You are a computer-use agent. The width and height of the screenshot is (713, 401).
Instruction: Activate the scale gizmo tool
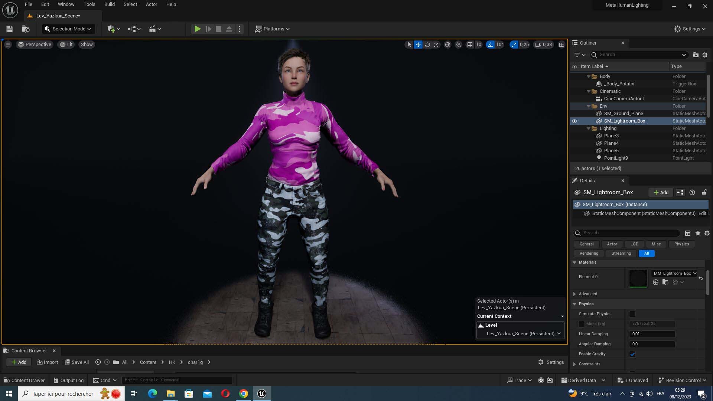436,45
